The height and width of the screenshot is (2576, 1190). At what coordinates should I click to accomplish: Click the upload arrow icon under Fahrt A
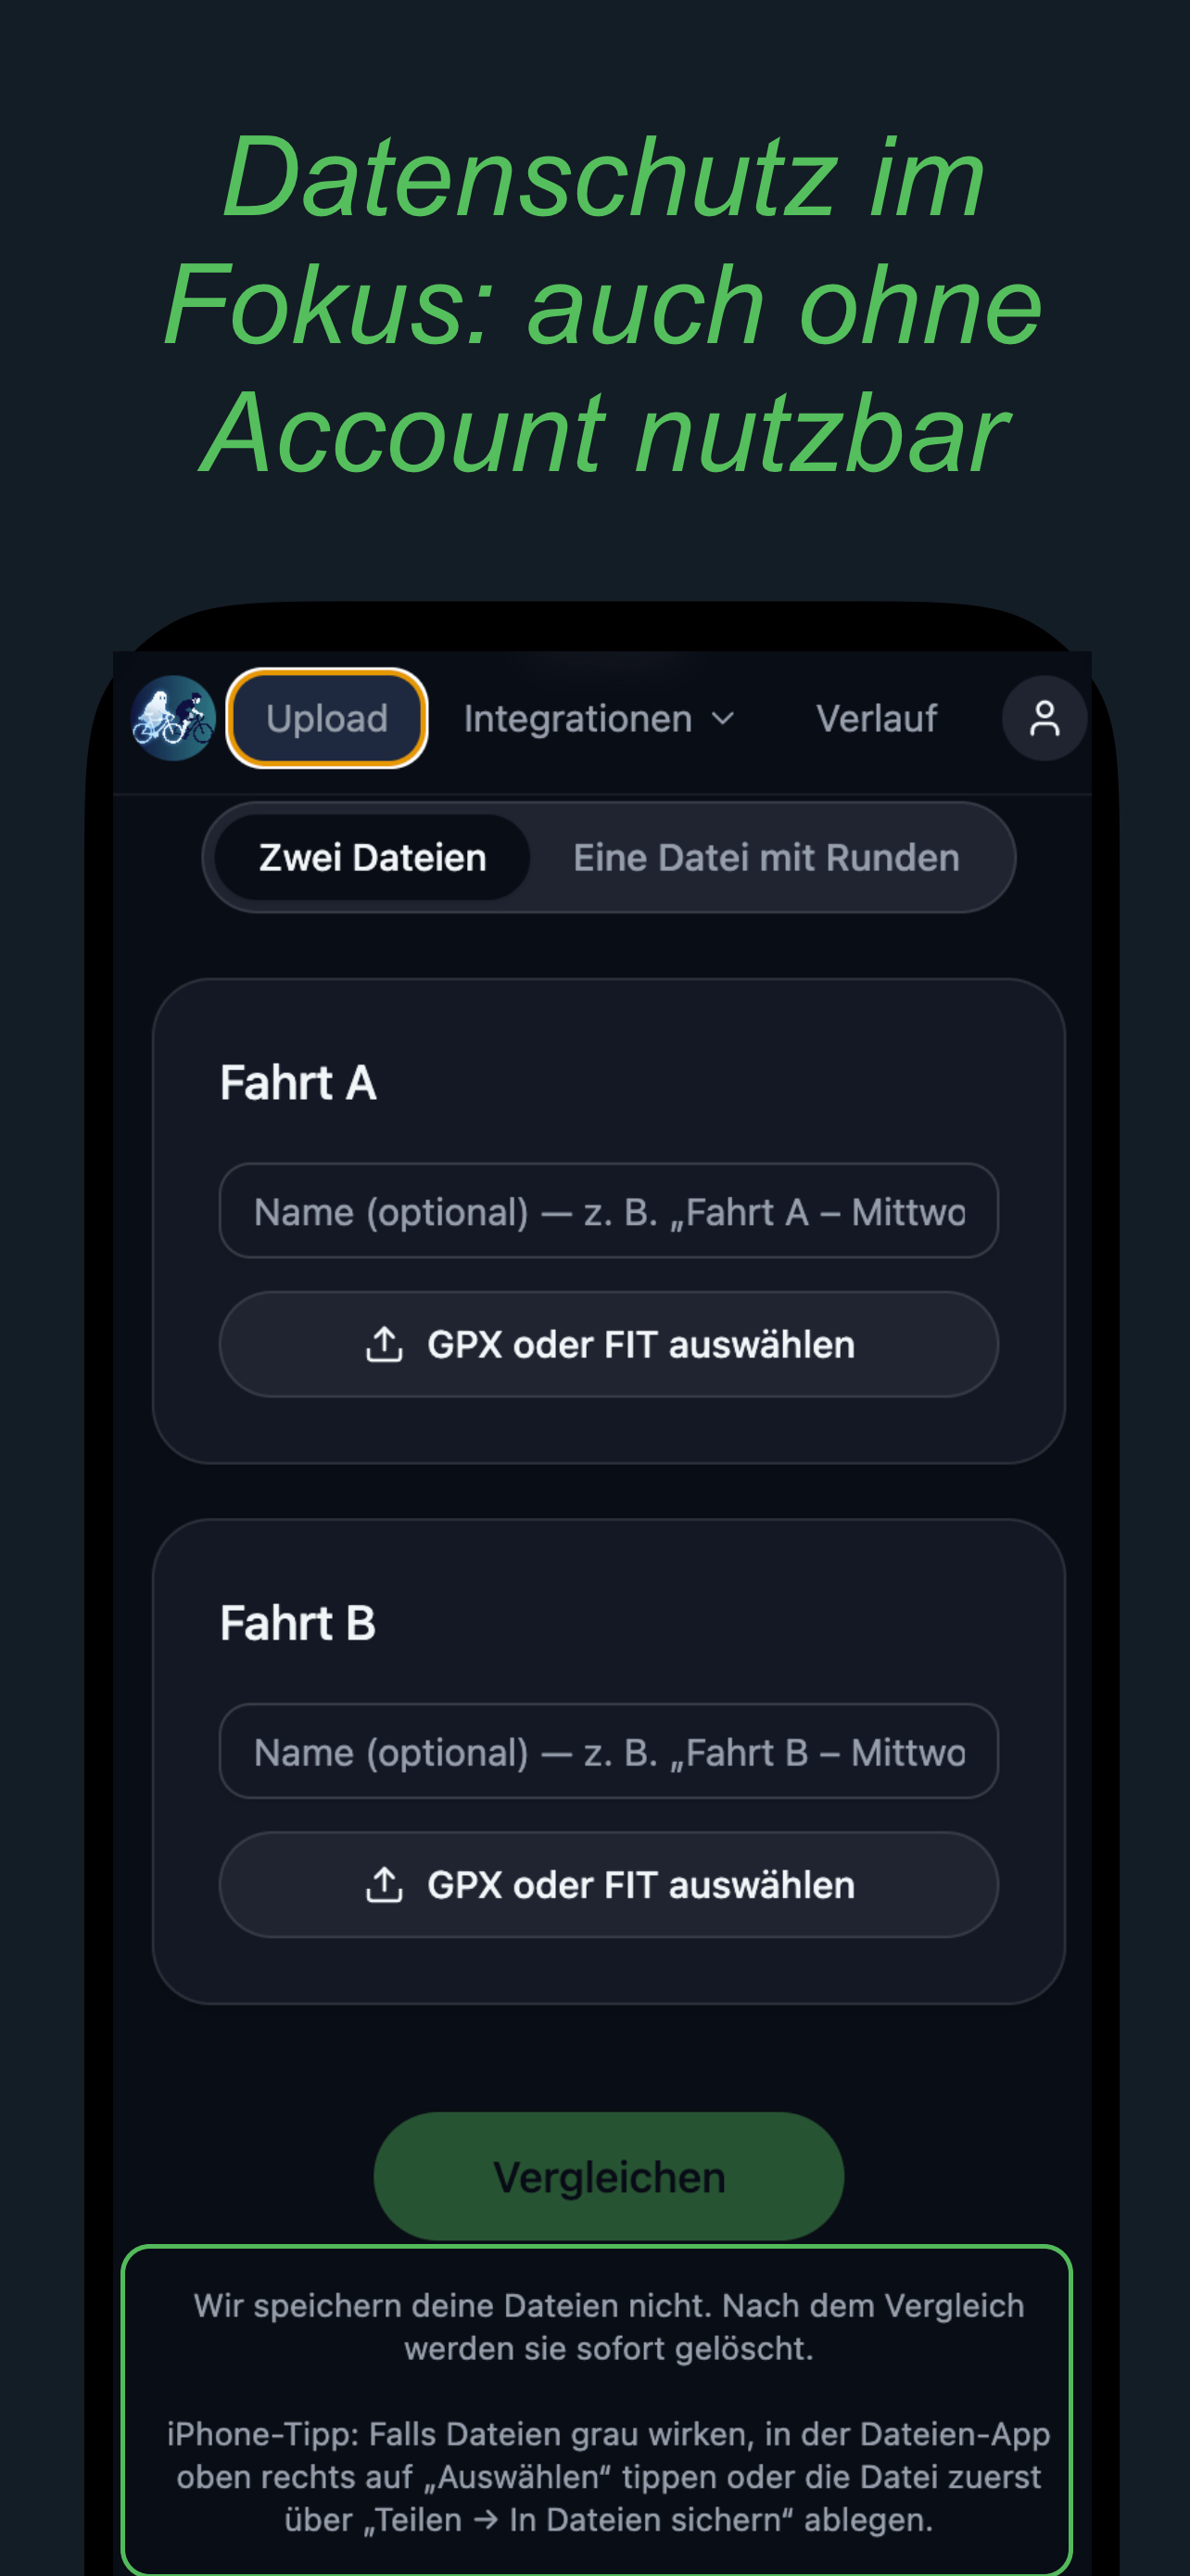tap(384, 1344)
